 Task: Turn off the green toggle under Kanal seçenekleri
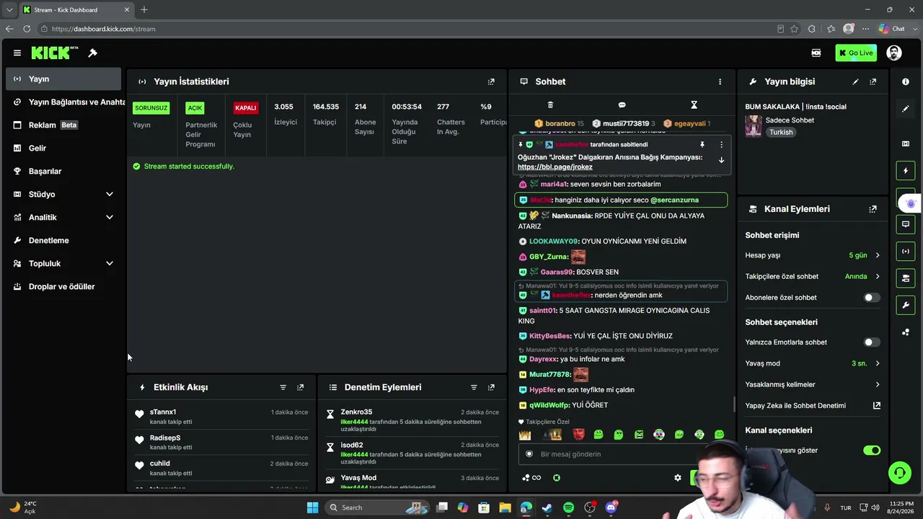click(x=872, y=451)
